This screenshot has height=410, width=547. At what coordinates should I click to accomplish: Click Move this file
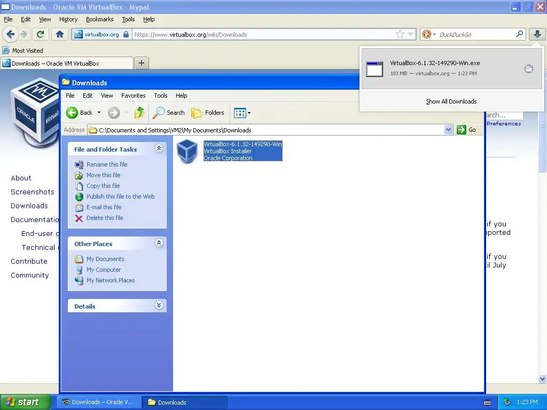pos(103,175)
